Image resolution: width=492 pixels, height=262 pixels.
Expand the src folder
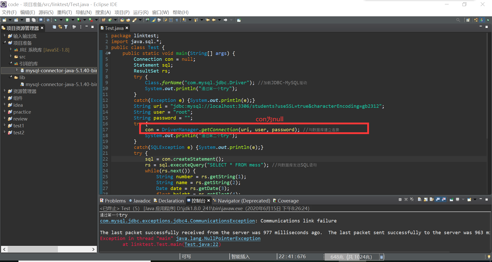(x=11, y=57)
